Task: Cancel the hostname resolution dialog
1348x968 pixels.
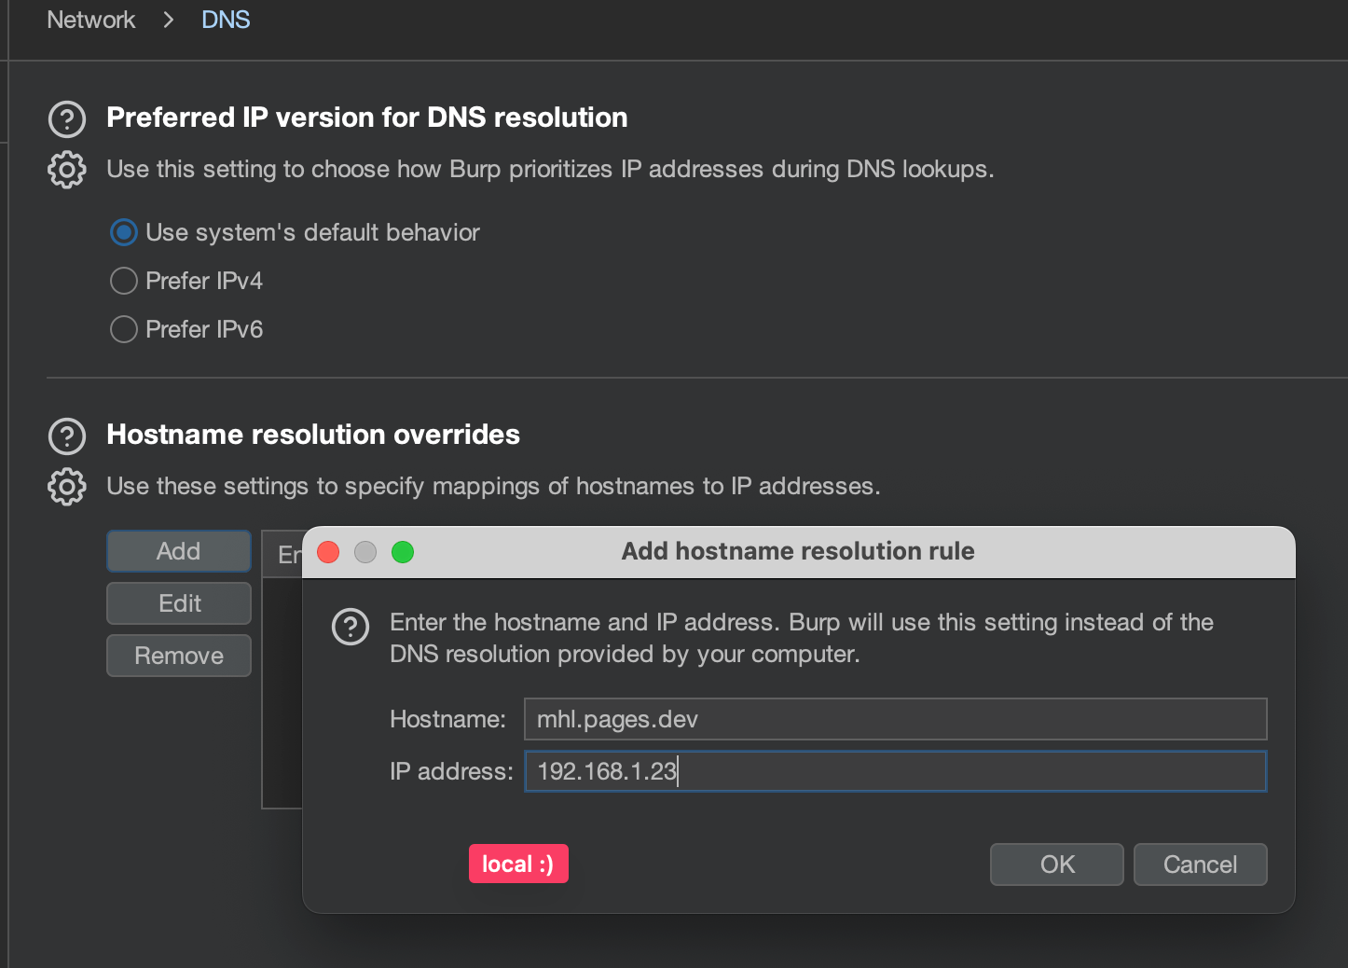Action: click(x=1201, y=864)
